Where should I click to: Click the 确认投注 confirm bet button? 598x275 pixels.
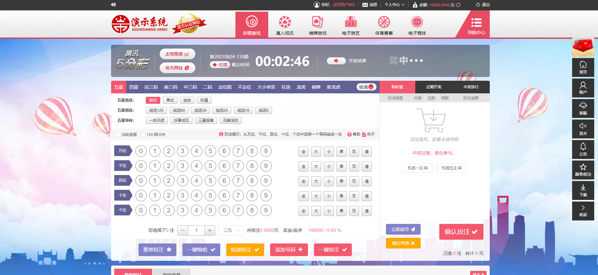tap(461, 232)
